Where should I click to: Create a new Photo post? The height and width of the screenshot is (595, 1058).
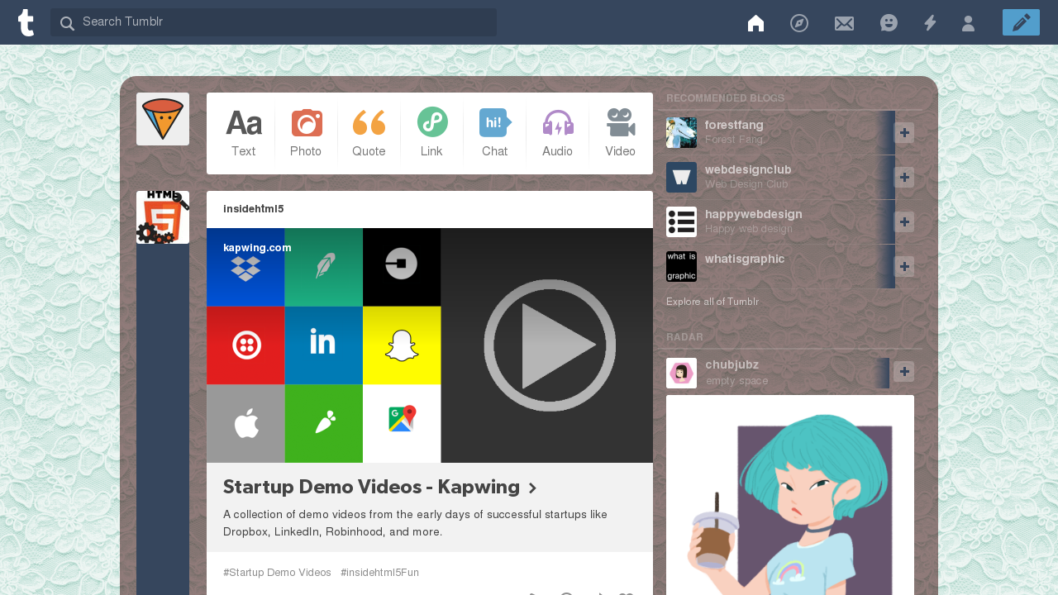click(306, 133)
